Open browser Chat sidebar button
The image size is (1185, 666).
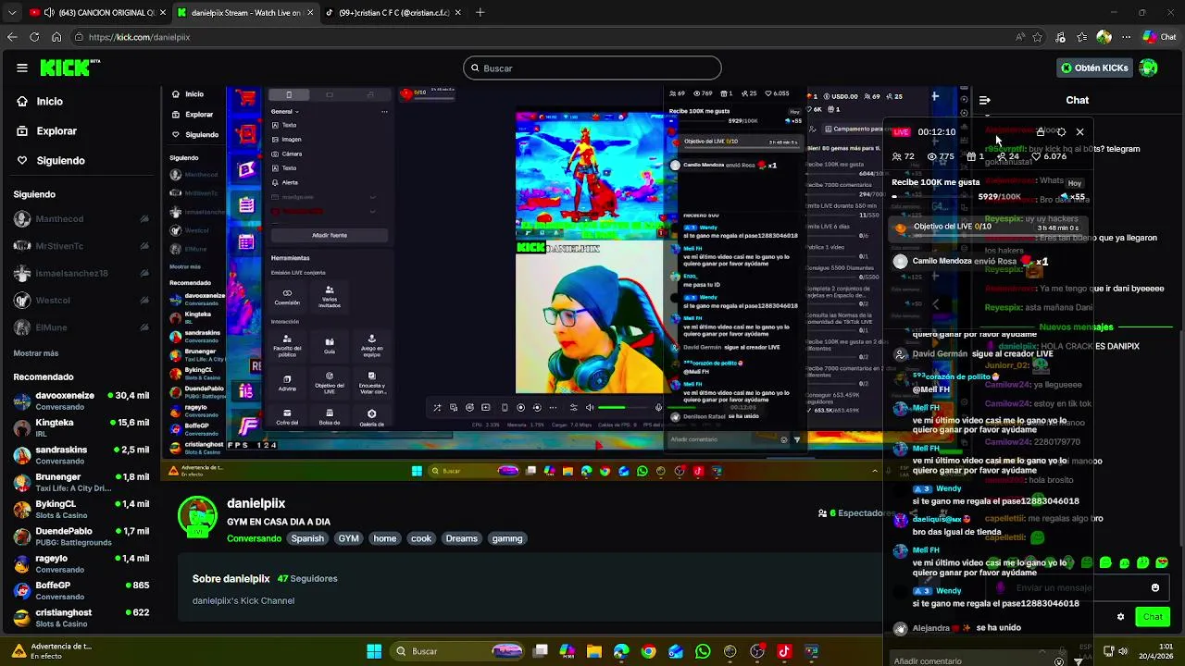click(1158, 37)
